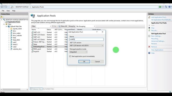Switch to Content View tab

(48, 89)
